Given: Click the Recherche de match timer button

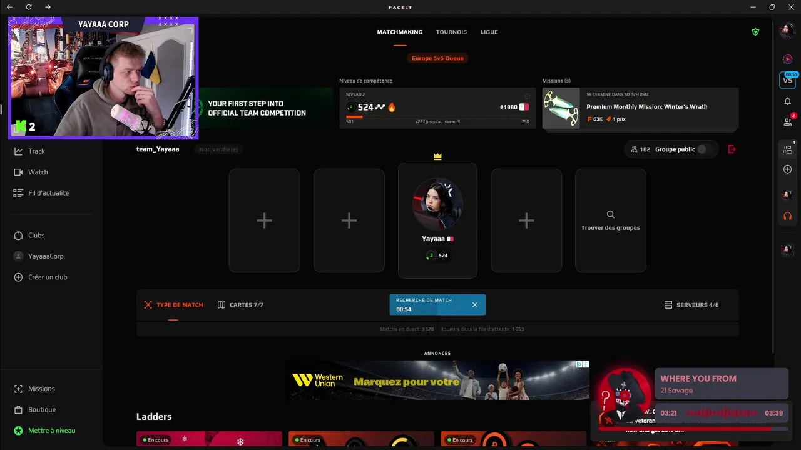Looking at the screenshot, I should tap(437, 305).
